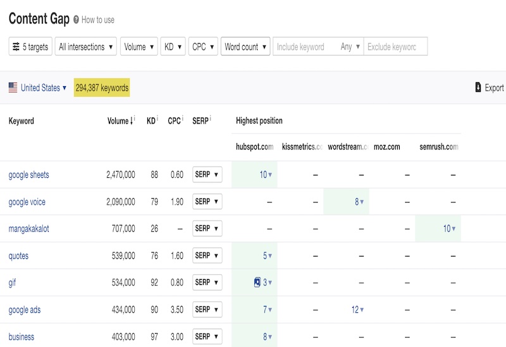The image size is (506, 347).
Task: Show info tooltip for CPC column
Action: tap(182, 118)
